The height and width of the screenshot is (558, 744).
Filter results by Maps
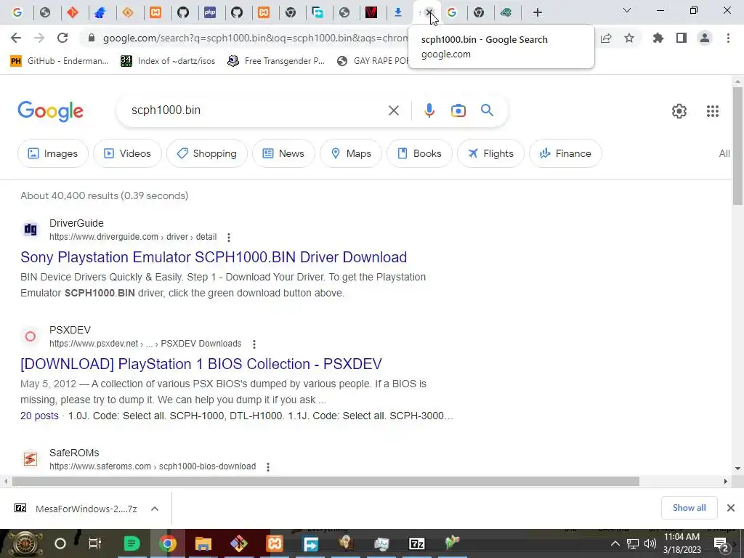coord(351,153)
